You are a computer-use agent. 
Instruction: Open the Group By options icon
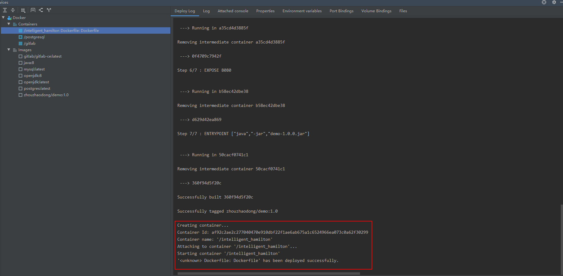[23, 10]
